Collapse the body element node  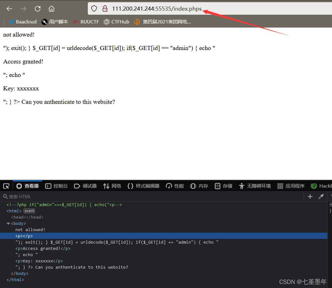8,223
